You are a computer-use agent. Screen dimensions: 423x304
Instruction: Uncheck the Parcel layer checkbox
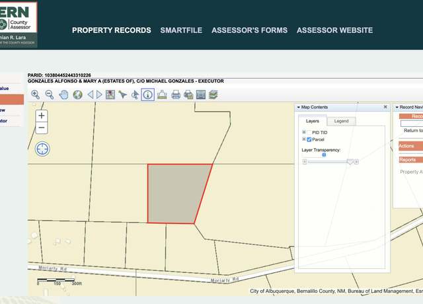pyautogui.click(x=309, y=139)
